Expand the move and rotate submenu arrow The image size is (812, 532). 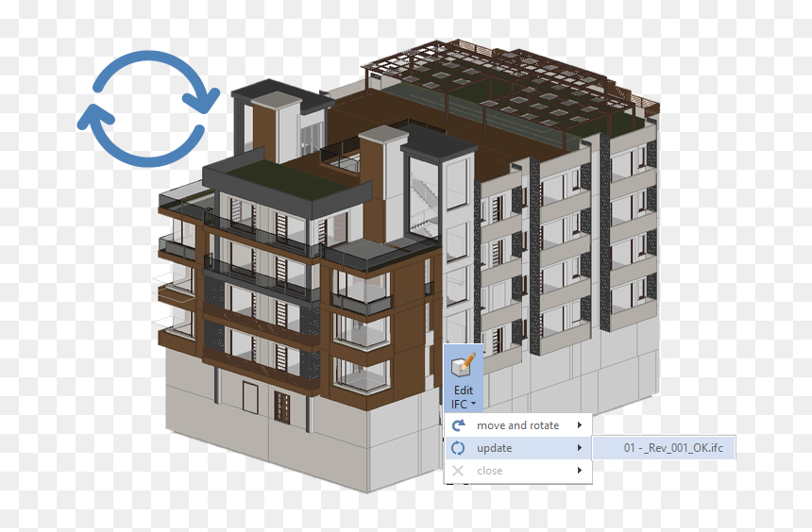(x=580, y=425)
